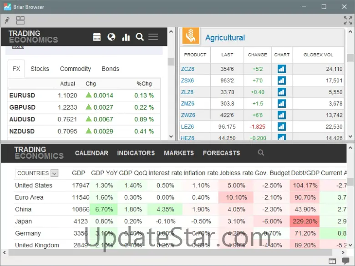Open the ZLZ6 product link

(187, 92)
